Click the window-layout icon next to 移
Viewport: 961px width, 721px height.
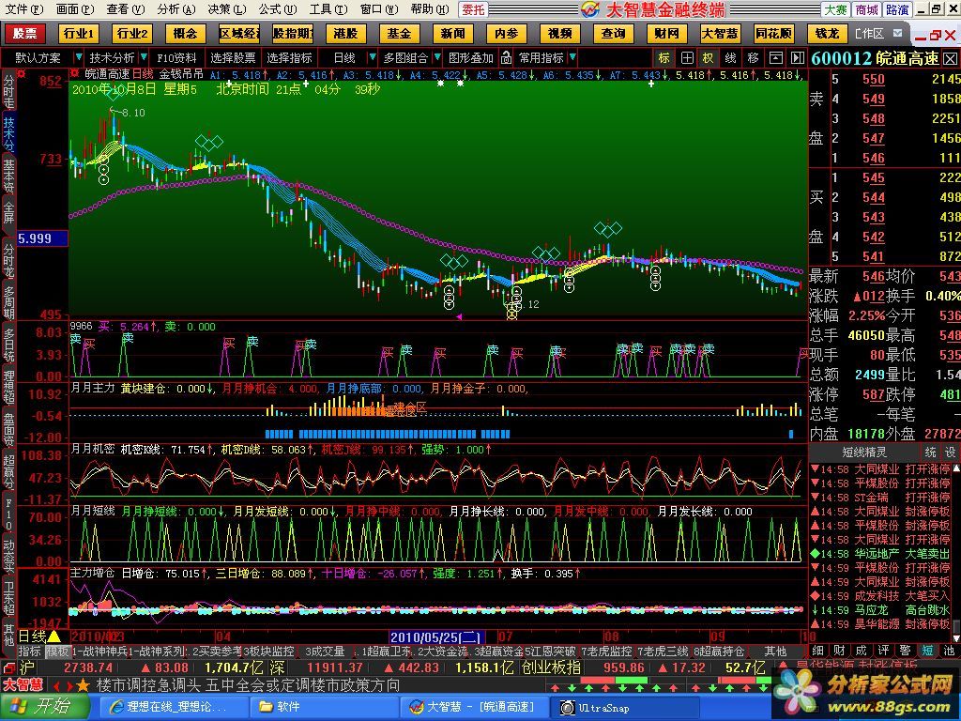pos(775,57)
